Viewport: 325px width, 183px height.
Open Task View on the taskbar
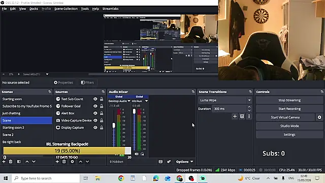pyautogui.click(x=85, y=178)
